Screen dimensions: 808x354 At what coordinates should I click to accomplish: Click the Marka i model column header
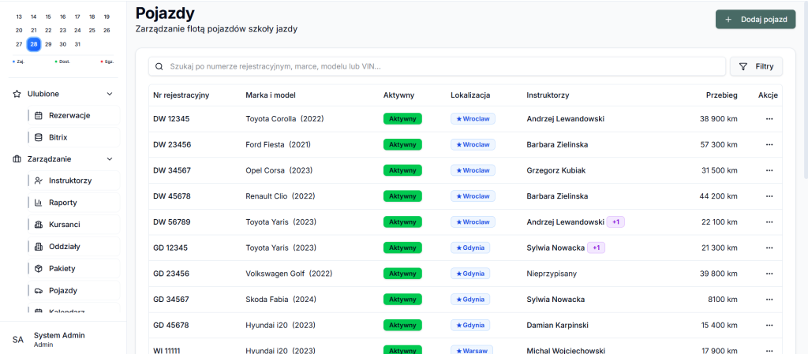click(271, 95)
